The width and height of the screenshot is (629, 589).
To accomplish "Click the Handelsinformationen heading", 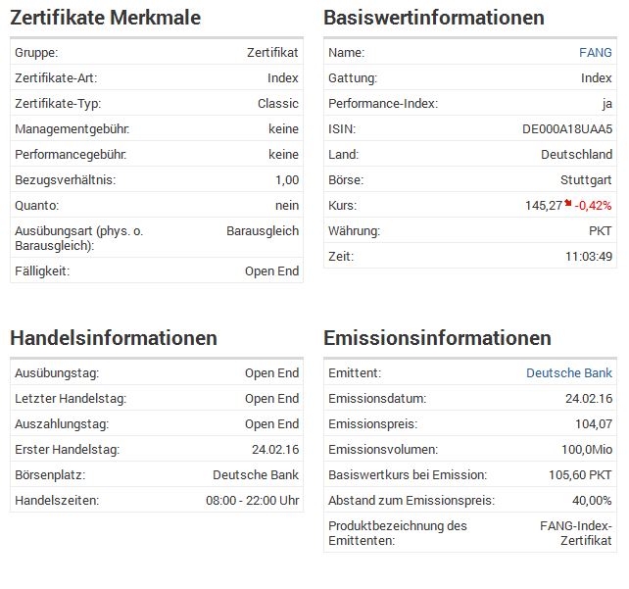I will point(114,338).
